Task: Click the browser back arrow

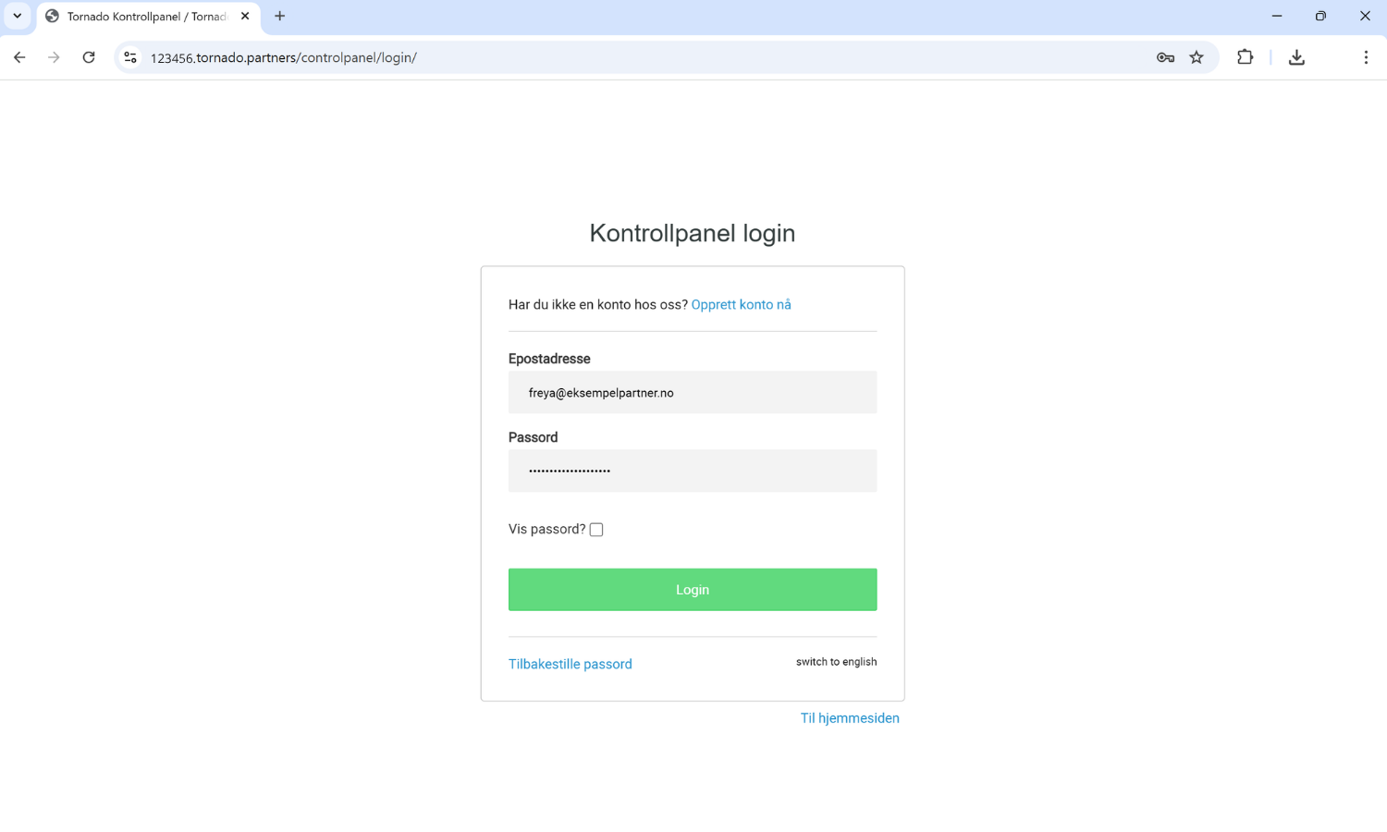Action: click(x=19, y=57)
